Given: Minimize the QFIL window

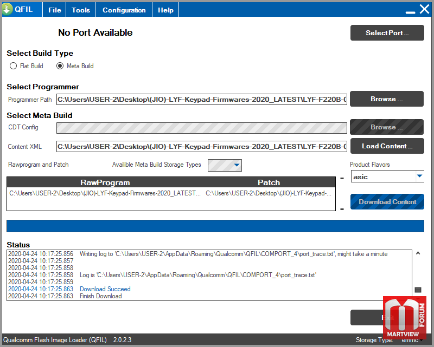Looking at the screenshot, I should tap(410, 12).
